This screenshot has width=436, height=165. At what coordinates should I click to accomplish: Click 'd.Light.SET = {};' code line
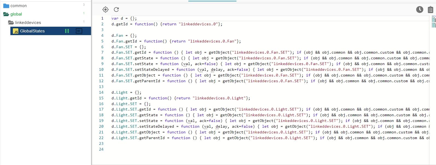131,104
